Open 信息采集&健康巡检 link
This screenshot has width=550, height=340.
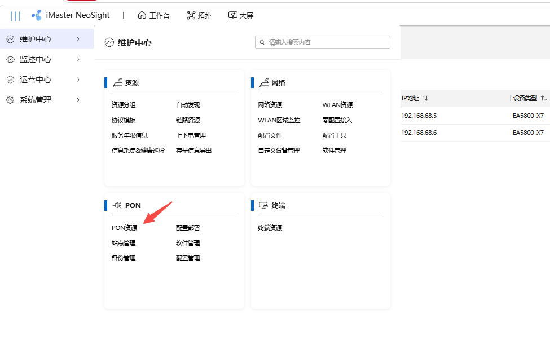[138, 151]
